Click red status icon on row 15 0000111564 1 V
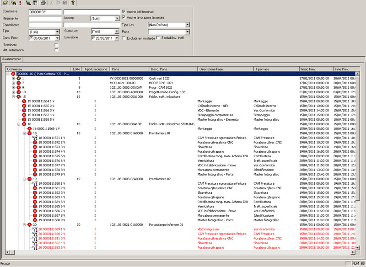The image size is (366, 267). click(x=24, y=101)
